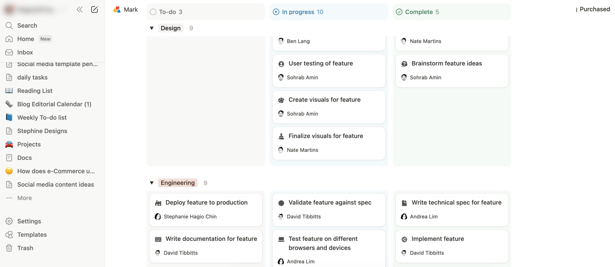Viewport: 615px width, 267px height.
Task: Expand More pages in sidebar
Action: tap(24, 198)
